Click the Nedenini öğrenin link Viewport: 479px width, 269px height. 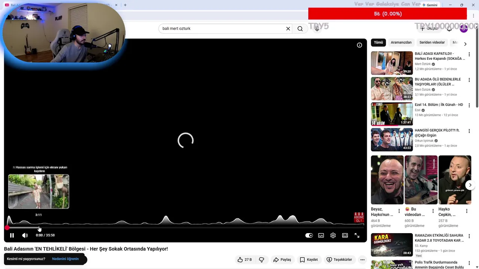tap(65, 259)
